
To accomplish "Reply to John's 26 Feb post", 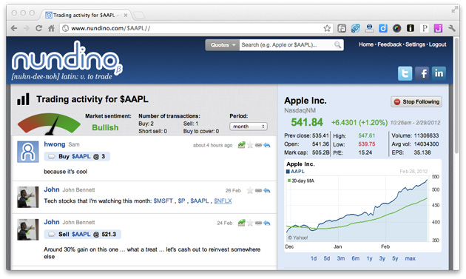I will [267, 190].
